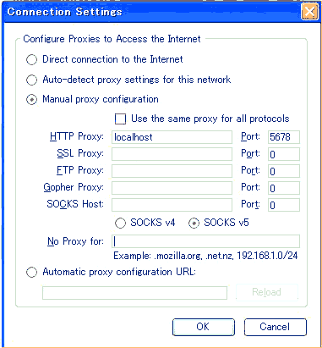Focus the SOCKS Host text field
This screenshot has height=348, width=322.
pos(172,205)
